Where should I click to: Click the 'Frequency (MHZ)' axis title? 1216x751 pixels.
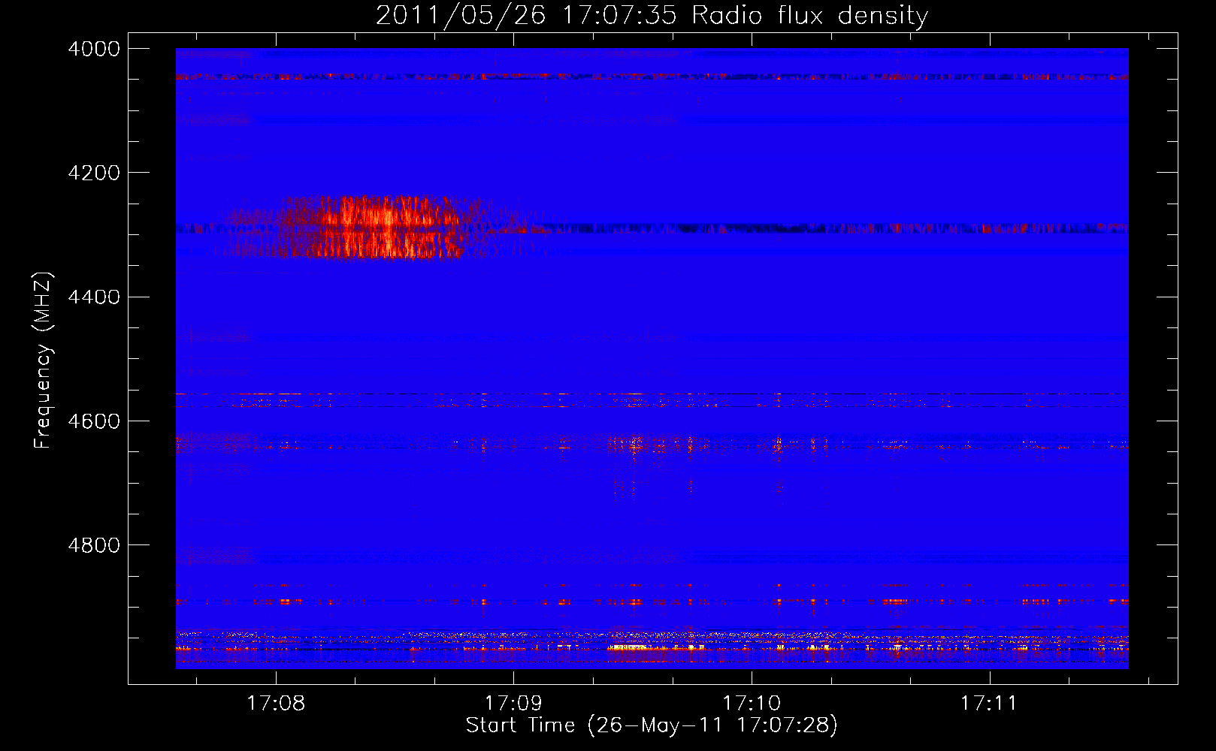point(43,360)
